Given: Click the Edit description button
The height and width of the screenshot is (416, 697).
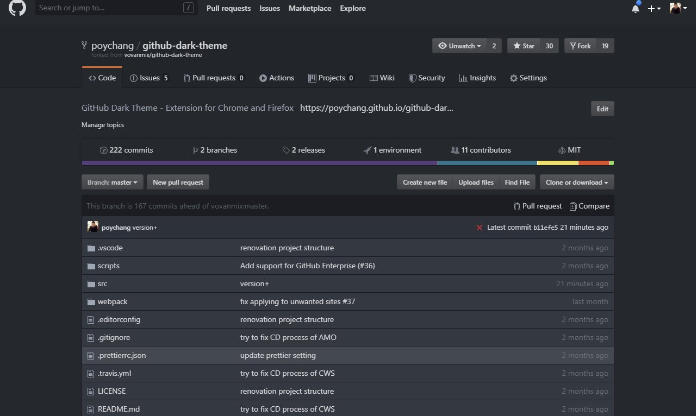Looking at the screenshot, I should tap(602, 109).
